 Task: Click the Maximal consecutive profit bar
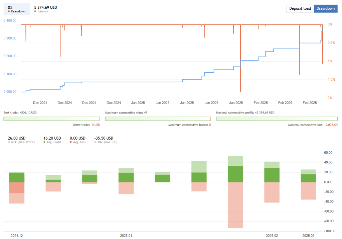tap(277, 118)
